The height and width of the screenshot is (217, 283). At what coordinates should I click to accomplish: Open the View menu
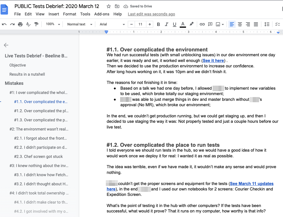coord(40,14)
